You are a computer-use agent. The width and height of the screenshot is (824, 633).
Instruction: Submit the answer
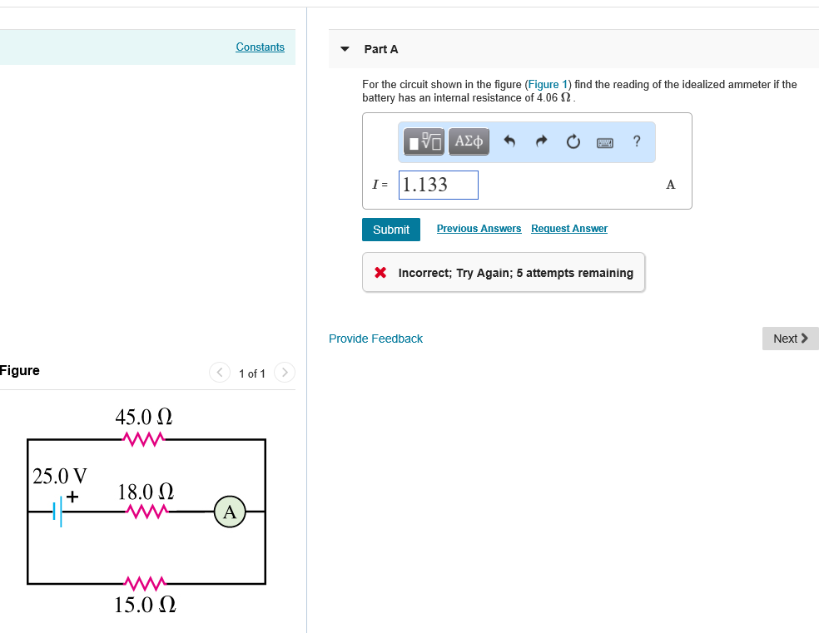(391, 230)
